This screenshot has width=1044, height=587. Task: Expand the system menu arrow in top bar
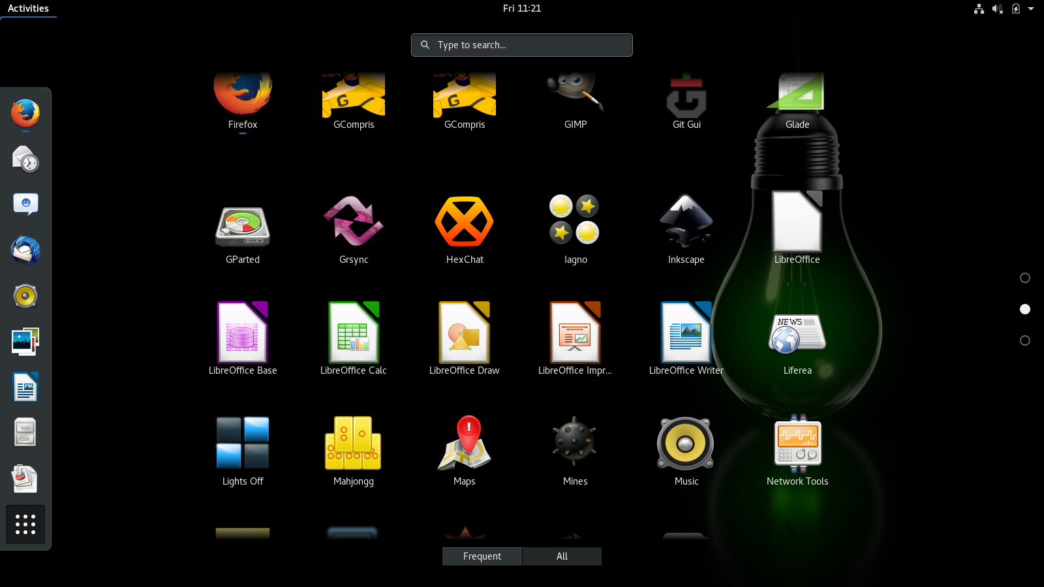pyautogui.click(x=1031, y=8)
